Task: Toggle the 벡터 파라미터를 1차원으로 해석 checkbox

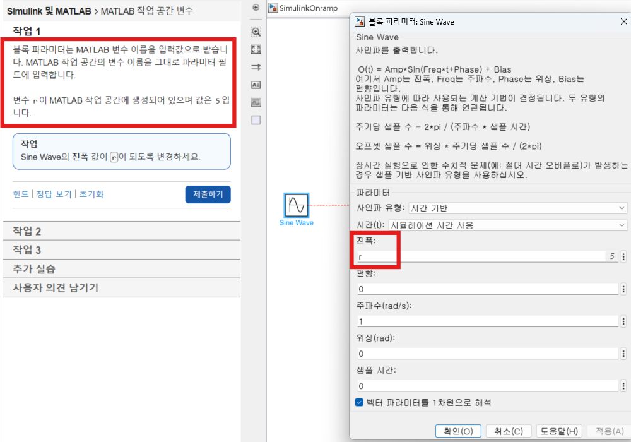Action: (360, 402)
